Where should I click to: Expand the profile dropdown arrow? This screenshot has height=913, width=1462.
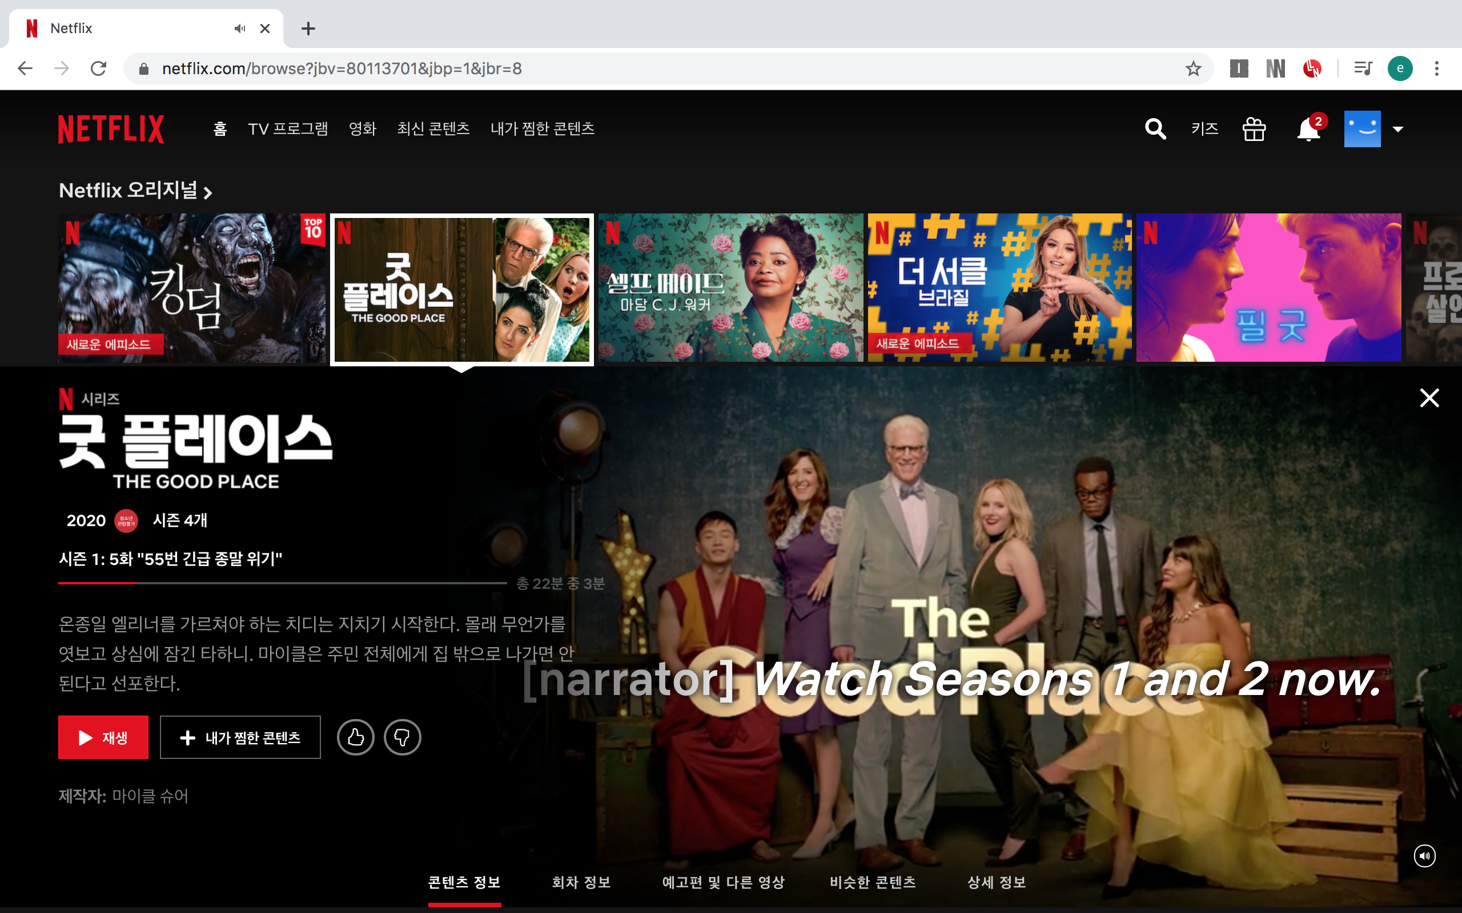[x=1398, y=129]
